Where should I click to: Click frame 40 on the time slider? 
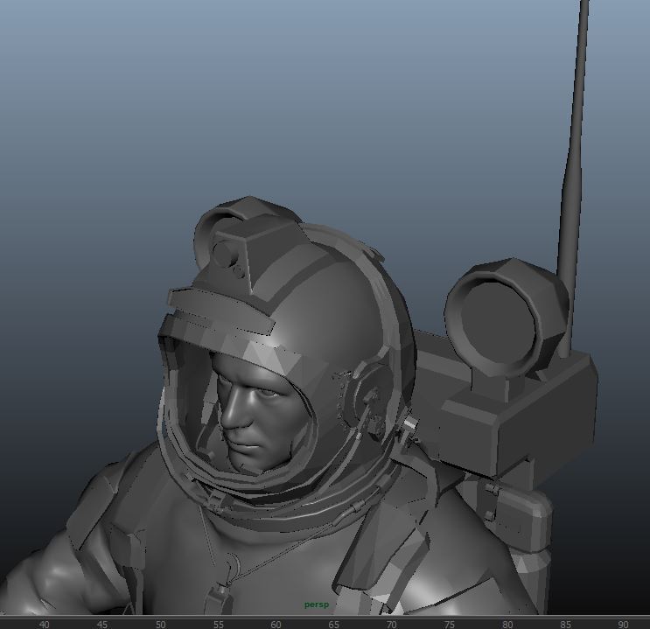44,625
